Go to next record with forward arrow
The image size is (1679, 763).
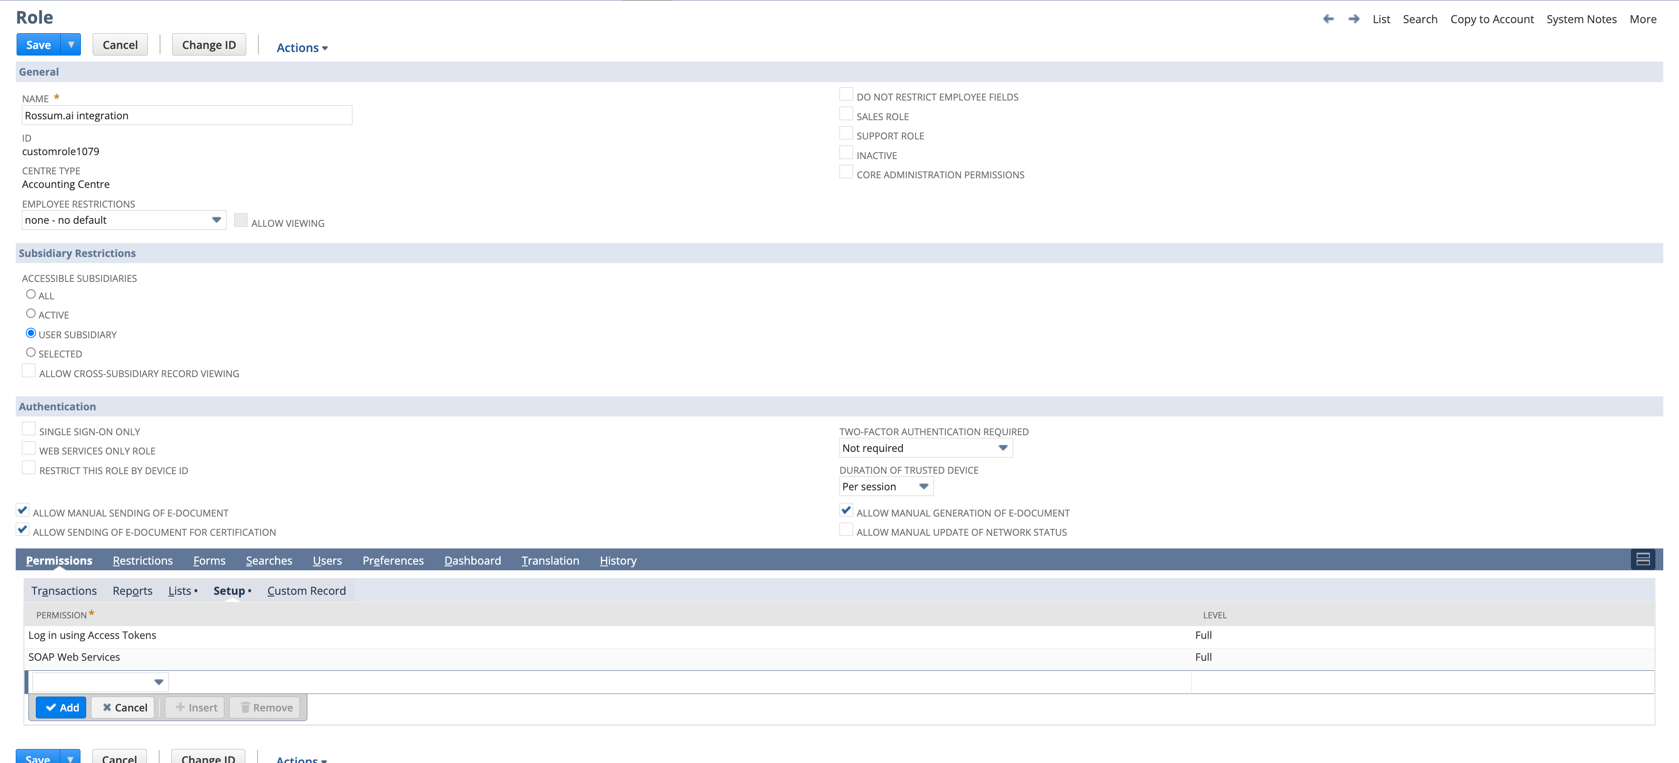click(1354, 19)
